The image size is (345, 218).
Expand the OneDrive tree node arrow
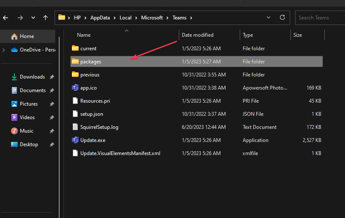4,50
